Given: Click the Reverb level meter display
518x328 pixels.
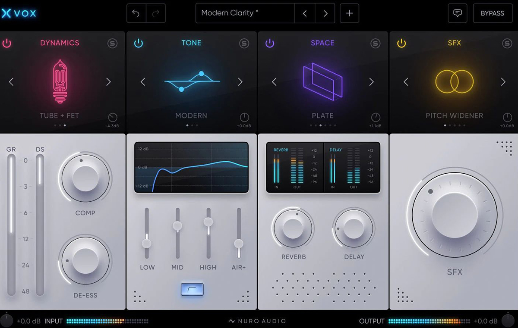Looking at the screenshot, I should [x=295, y=167].
